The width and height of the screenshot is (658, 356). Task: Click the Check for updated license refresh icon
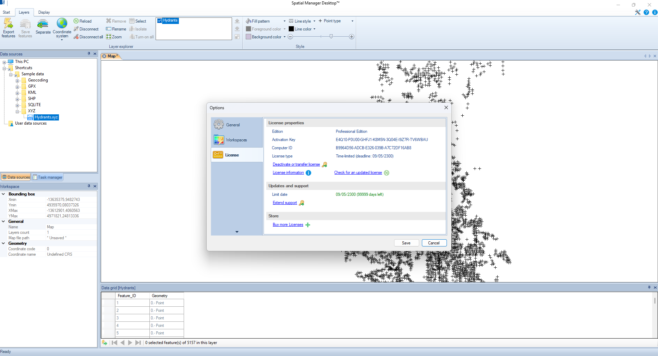[387, 173]
